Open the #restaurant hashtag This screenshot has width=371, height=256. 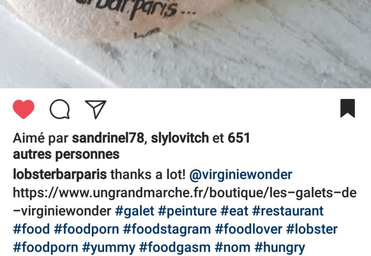pyautogui.click(x=288, y=211)
